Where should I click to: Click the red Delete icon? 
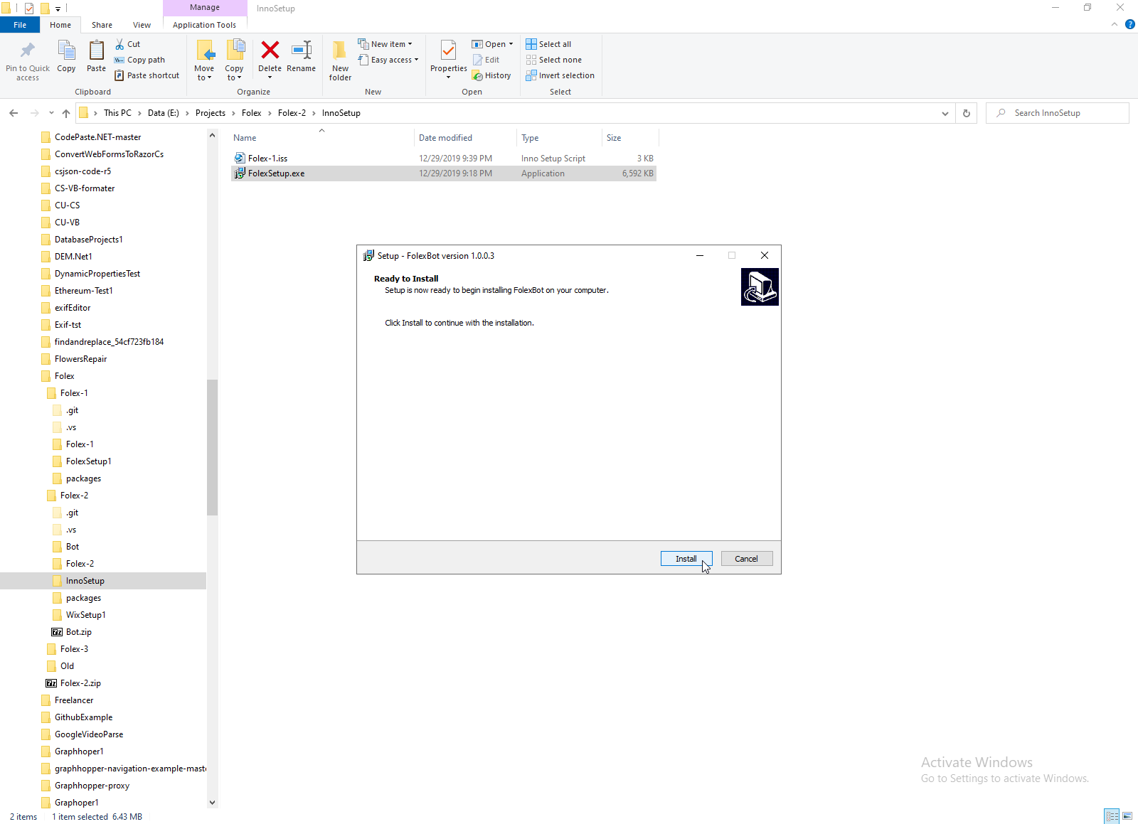tap(270, 50)
